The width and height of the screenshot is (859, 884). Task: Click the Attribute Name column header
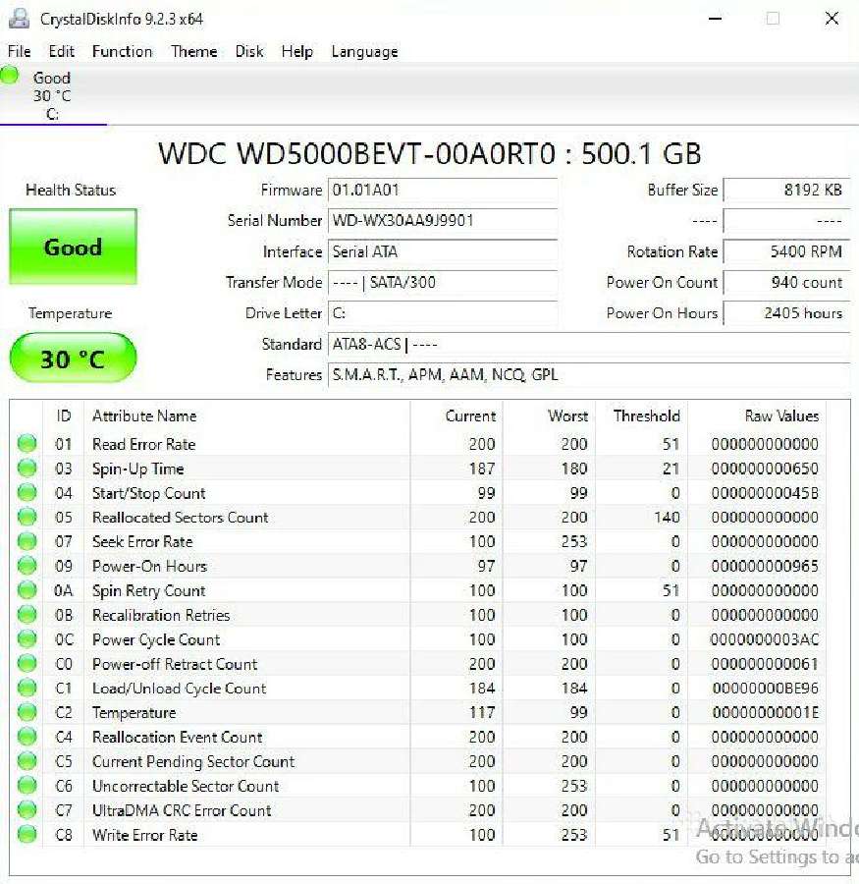pyautogui.click(x=246, y=416)
